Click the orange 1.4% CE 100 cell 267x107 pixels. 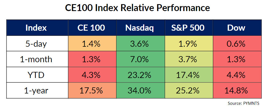coord(92,43)
